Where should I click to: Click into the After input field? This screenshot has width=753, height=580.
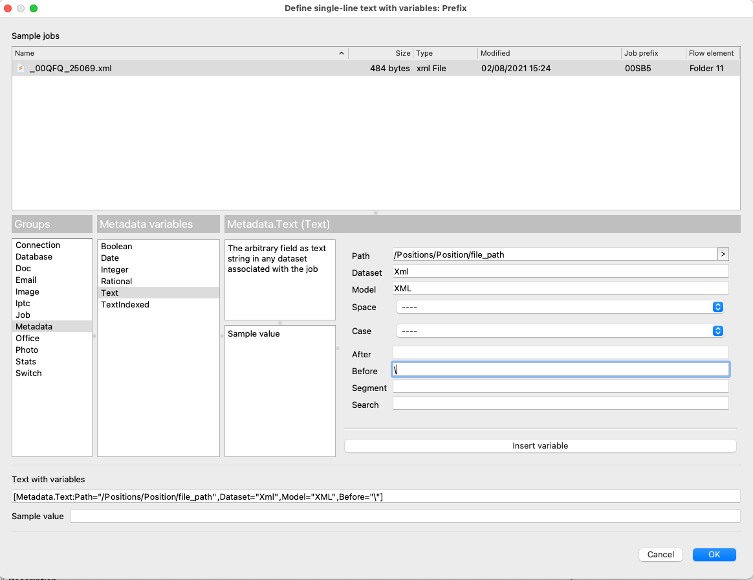560,353
